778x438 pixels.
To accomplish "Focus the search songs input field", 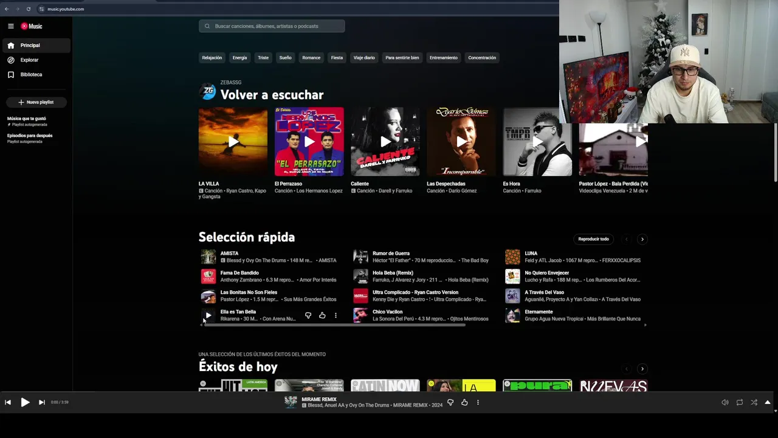I will coord(272,26).
